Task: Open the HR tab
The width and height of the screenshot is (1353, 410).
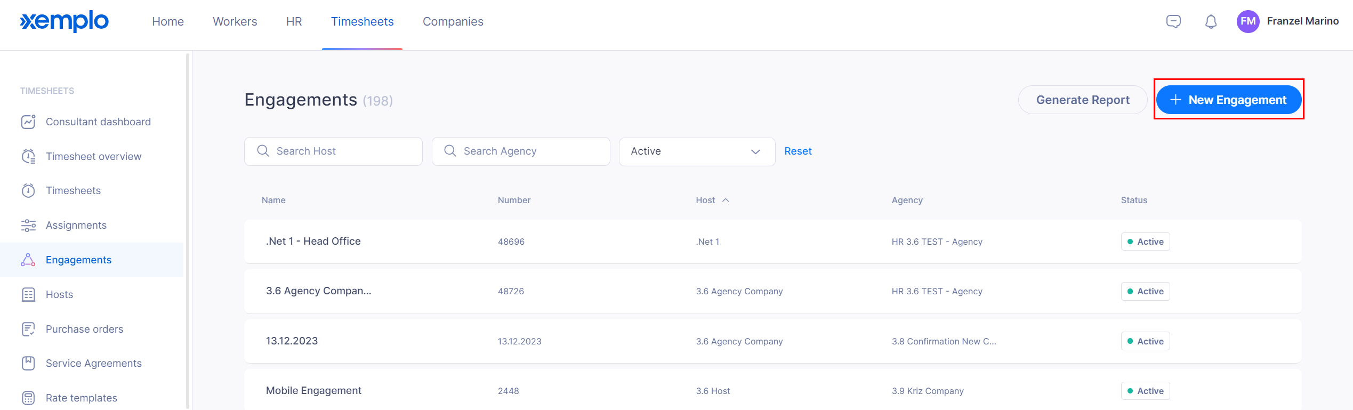Action: [294, 21]
